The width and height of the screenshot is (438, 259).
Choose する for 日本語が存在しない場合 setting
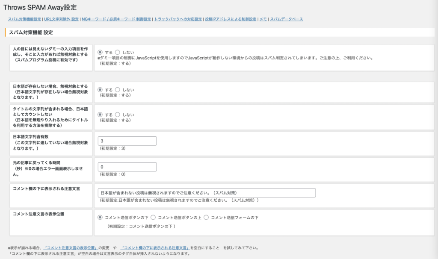[100, 90]
